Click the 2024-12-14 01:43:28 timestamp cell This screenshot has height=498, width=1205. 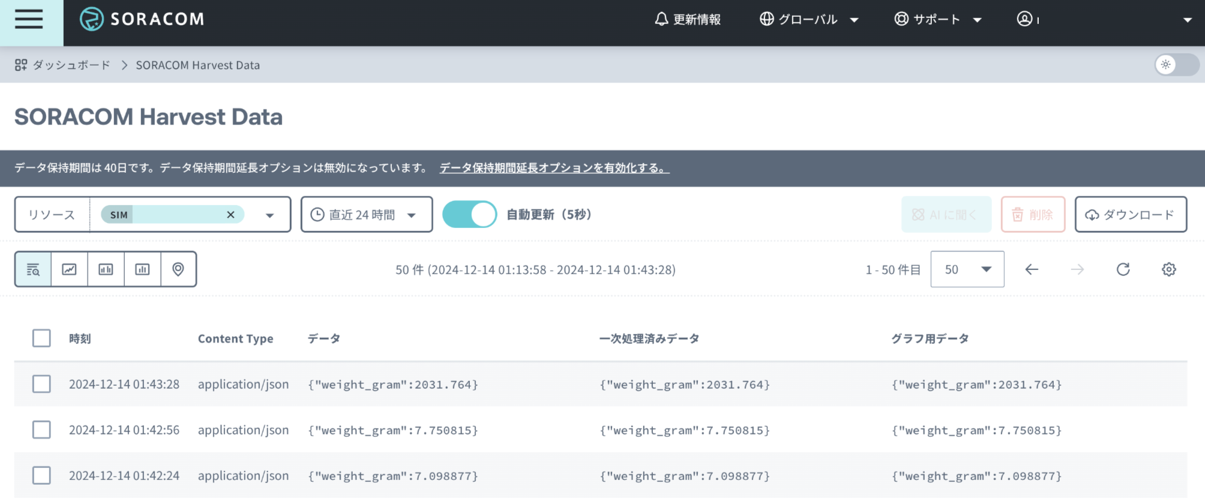coord(124,384)
